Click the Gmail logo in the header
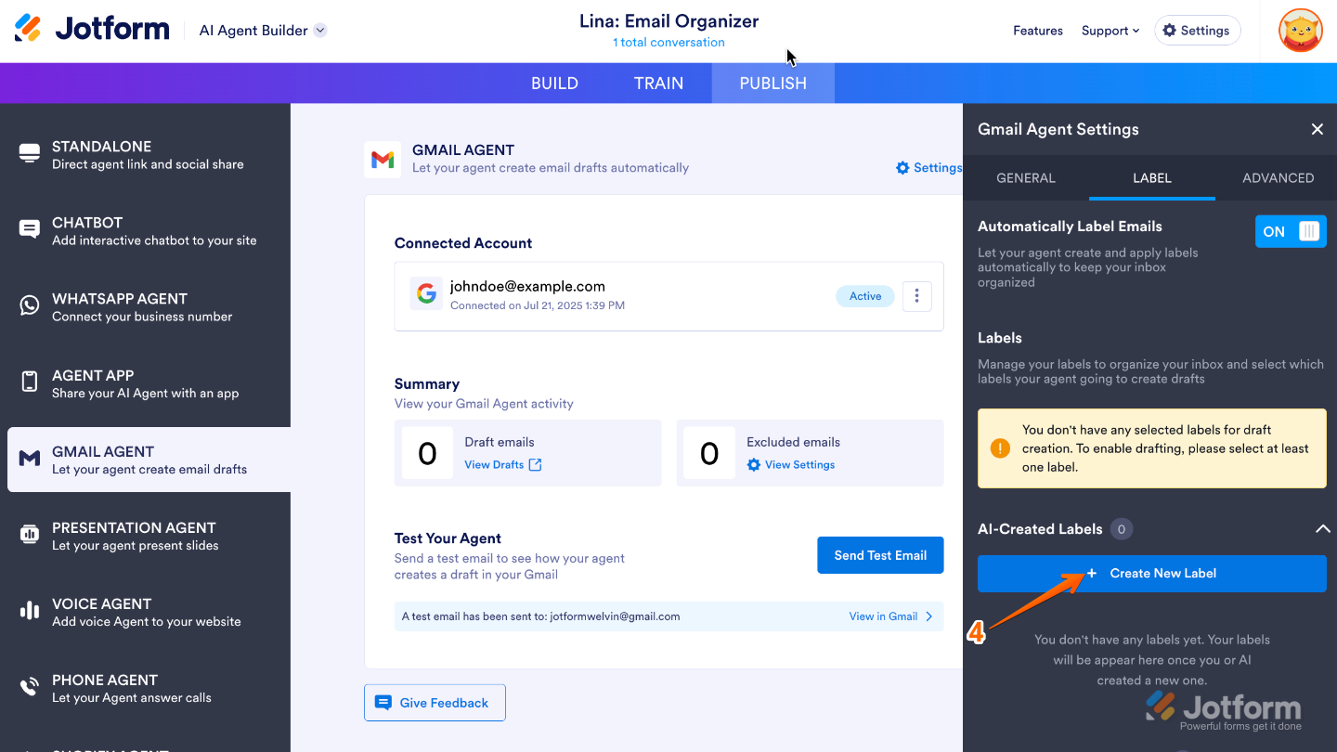This screenshot has height=752, width=1337. (x=383, y=160)
